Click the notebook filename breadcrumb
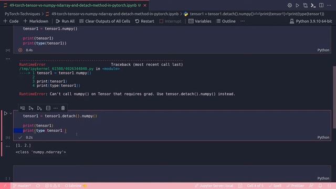Viewport: 336px width, 189px height. coord(115,14)
